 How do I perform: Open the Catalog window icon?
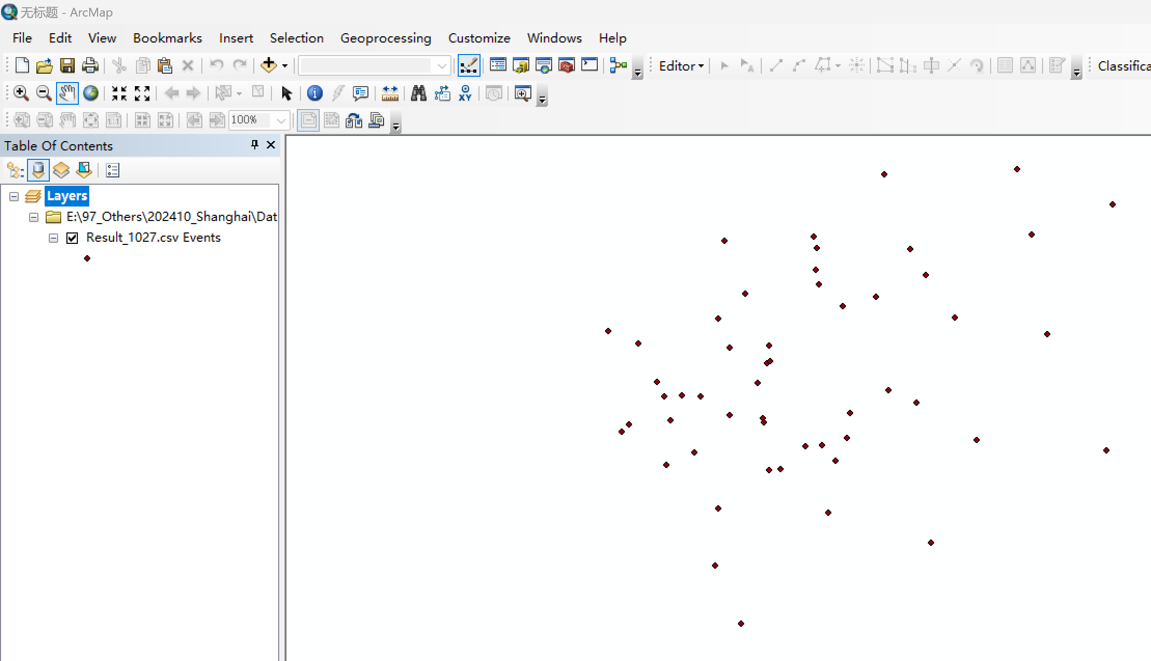521,65
